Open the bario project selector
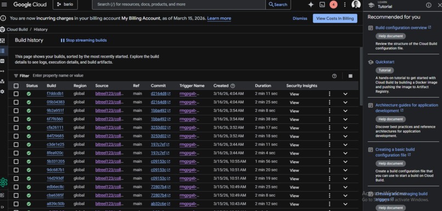This screenshot has width=442, height=211. point(65,4)
